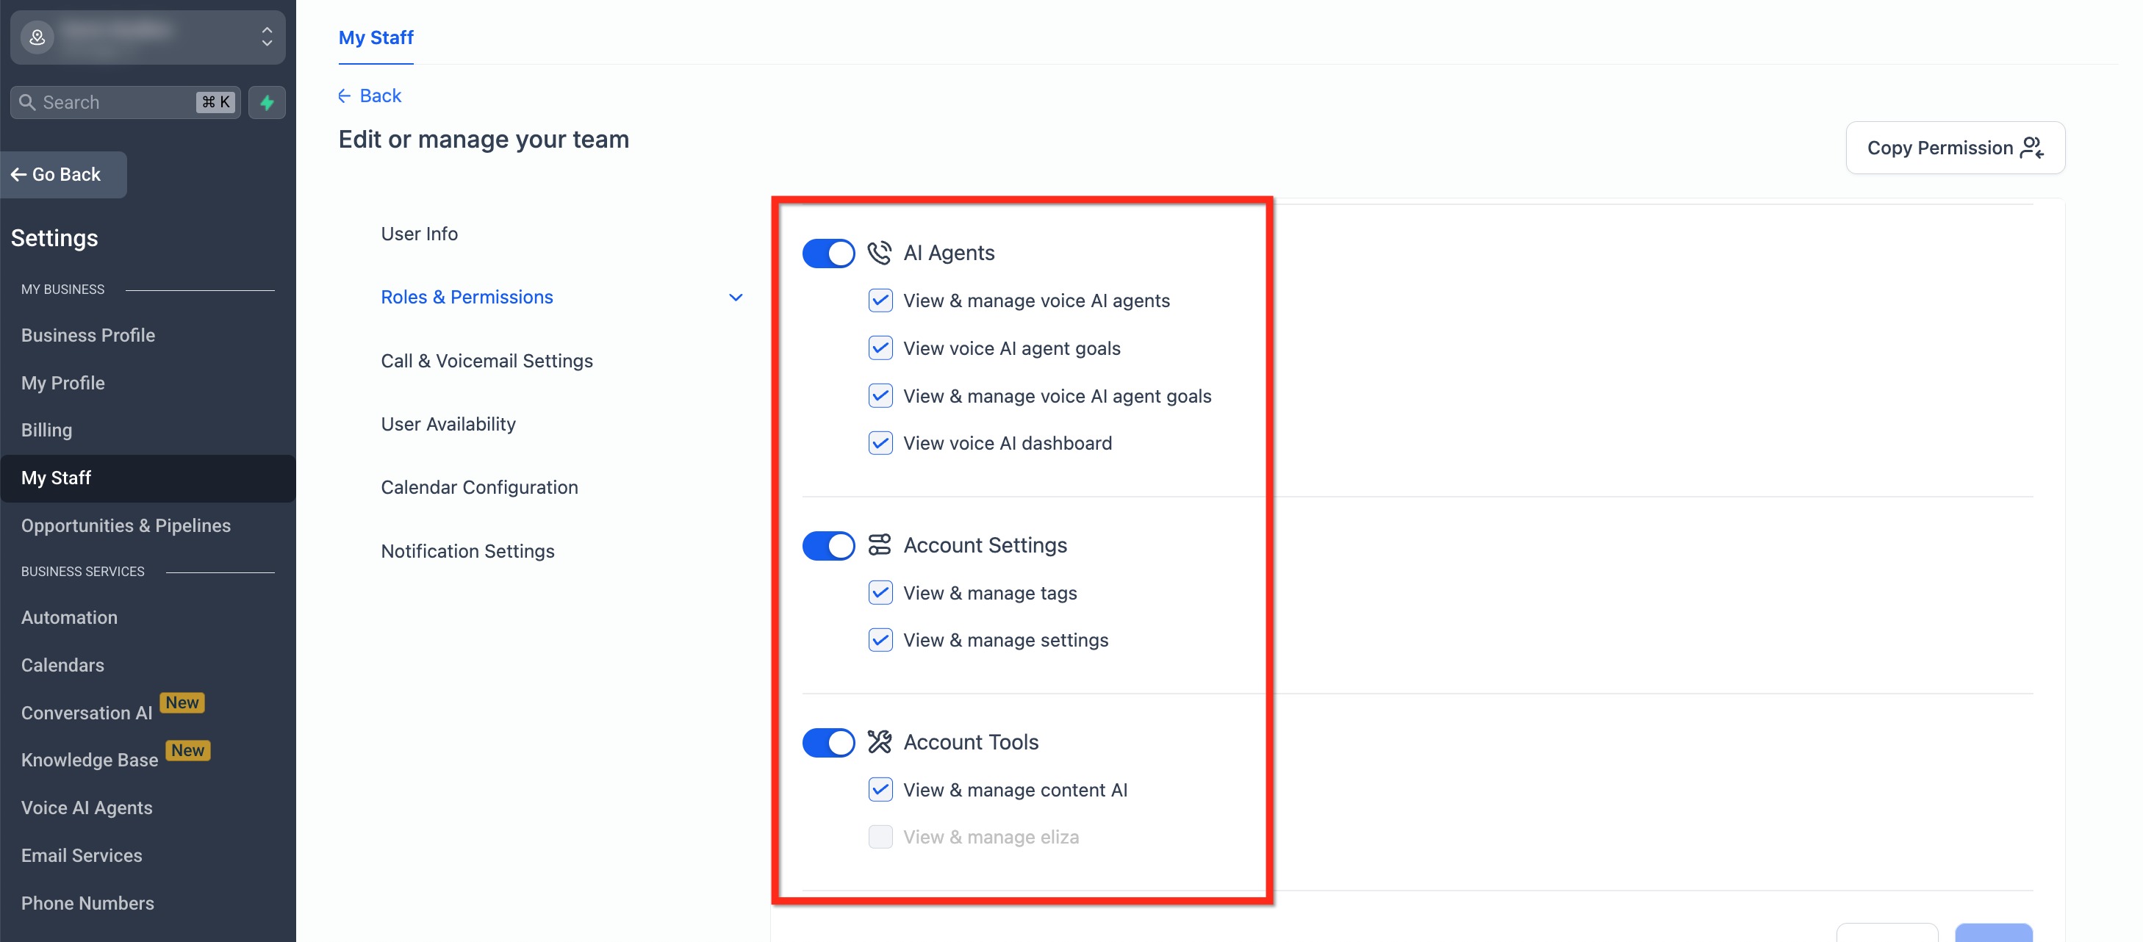Viewport: 2143px width, 942px height.
Task: Click the back arrow icon beside Back
Action: pos(345,96)
